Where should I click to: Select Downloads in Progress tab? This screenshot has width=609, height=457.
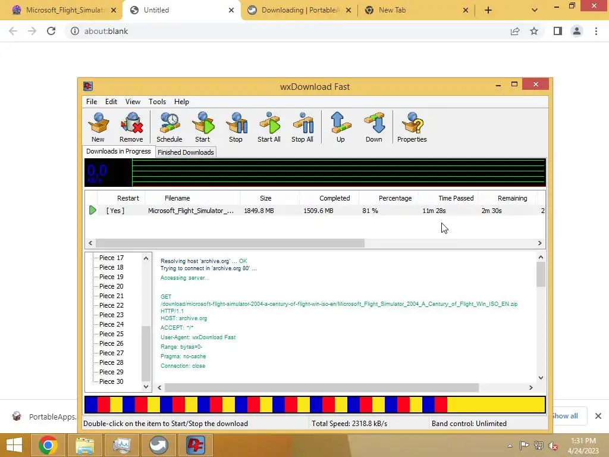118,151
